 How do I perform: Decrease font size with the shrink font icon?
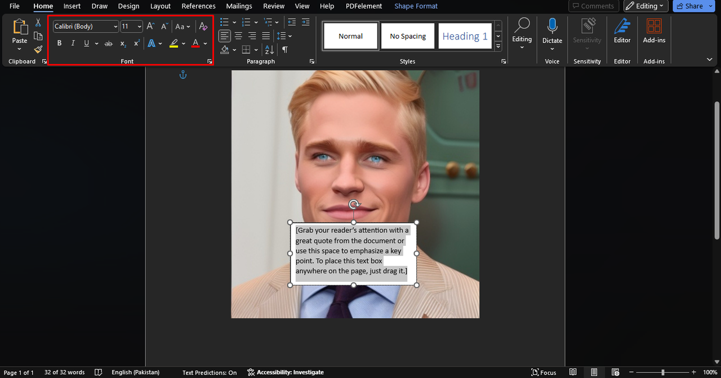click(164, 26)
